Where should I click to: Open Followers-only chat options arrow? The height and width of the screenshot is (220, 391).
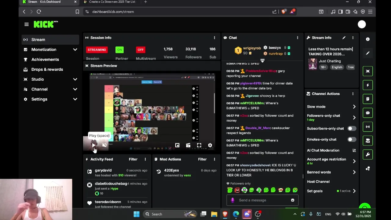[x=354, y=117]
